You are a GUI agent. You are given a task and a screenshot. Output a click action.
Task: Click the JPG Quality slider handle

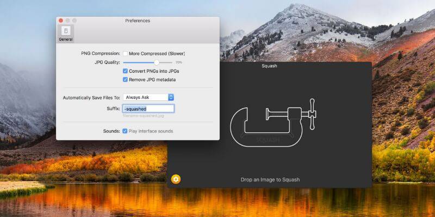157,62
